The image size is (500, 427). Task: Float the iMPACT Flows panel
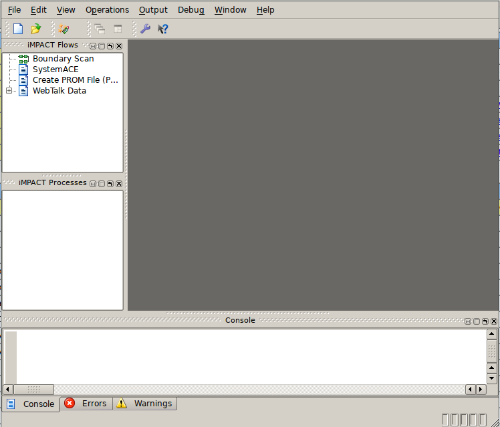(x=110, y=46)
